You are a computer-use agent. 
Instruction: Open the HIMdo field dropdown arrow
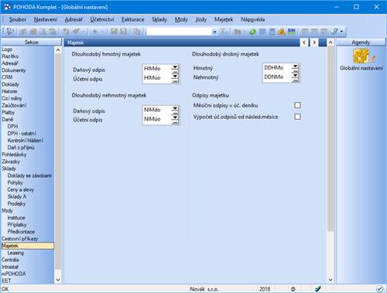(x=175, y=67)
